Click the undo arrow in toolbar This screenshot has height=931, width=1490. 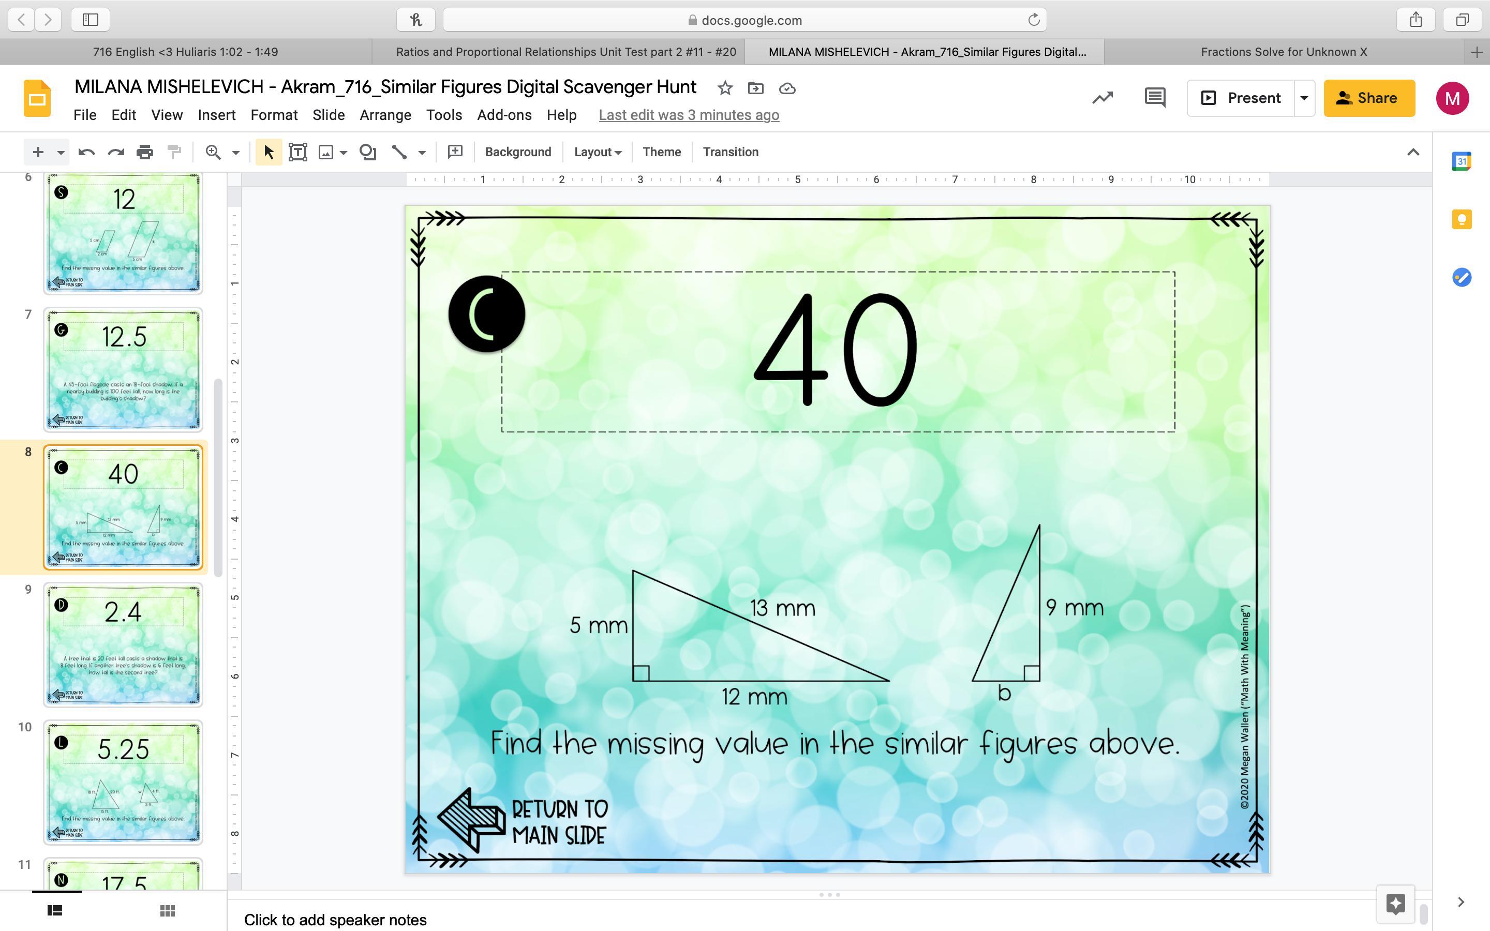(86, 152)
